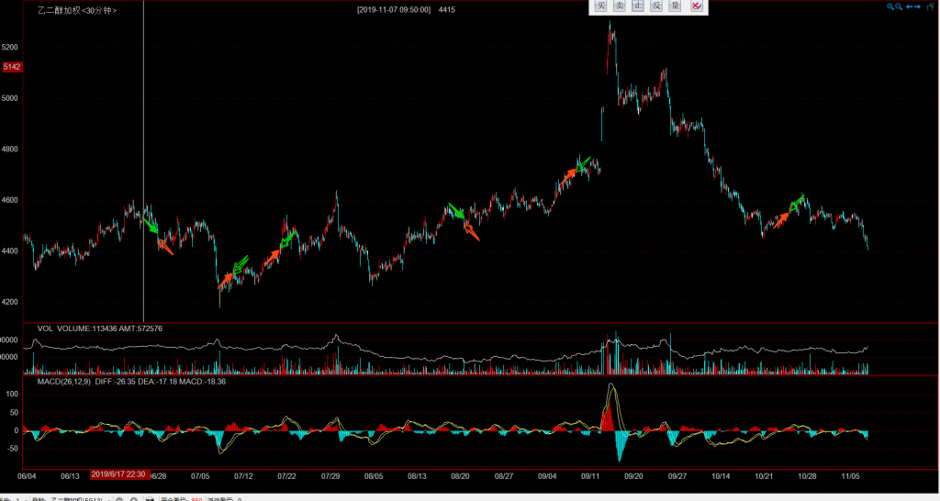Click the 09/11 date on time axis
940x501 pixels.
click(x=590, y=476)
